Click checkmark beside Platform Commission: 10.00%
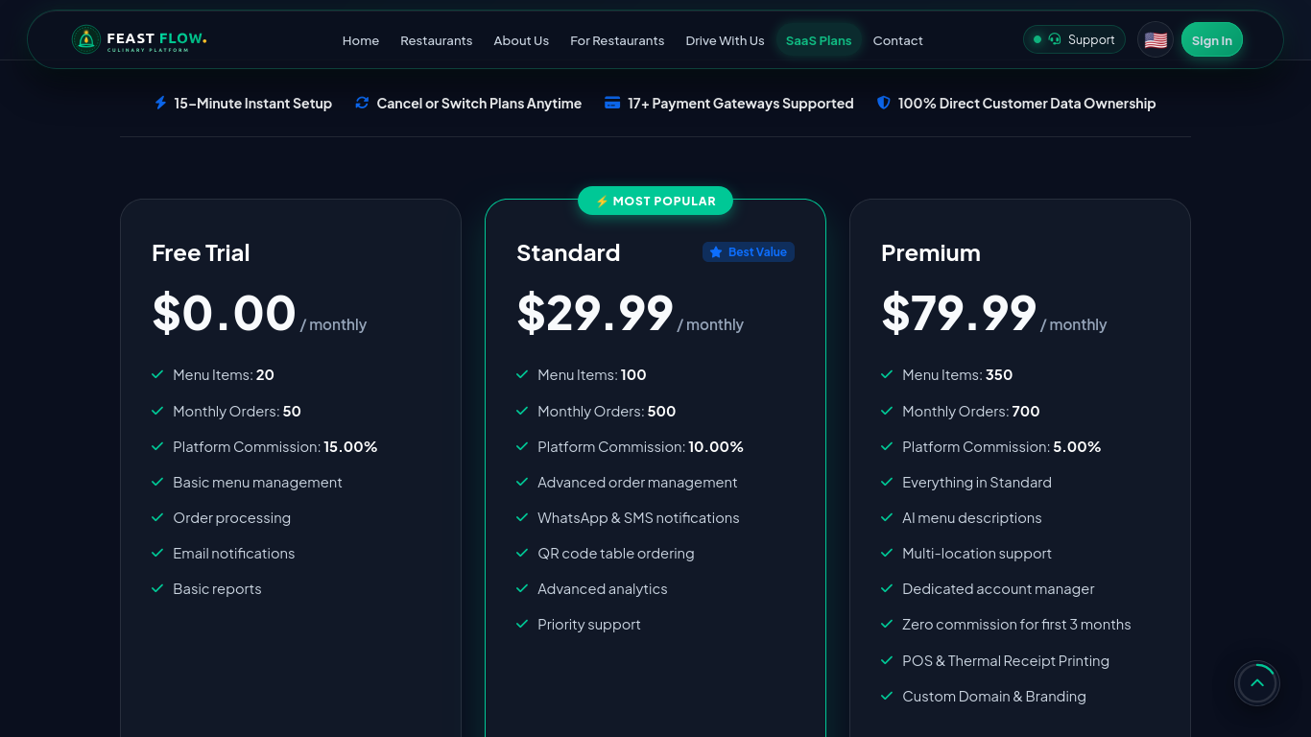Viewport: 1311px width, 737px height. (x=522, y=446)
